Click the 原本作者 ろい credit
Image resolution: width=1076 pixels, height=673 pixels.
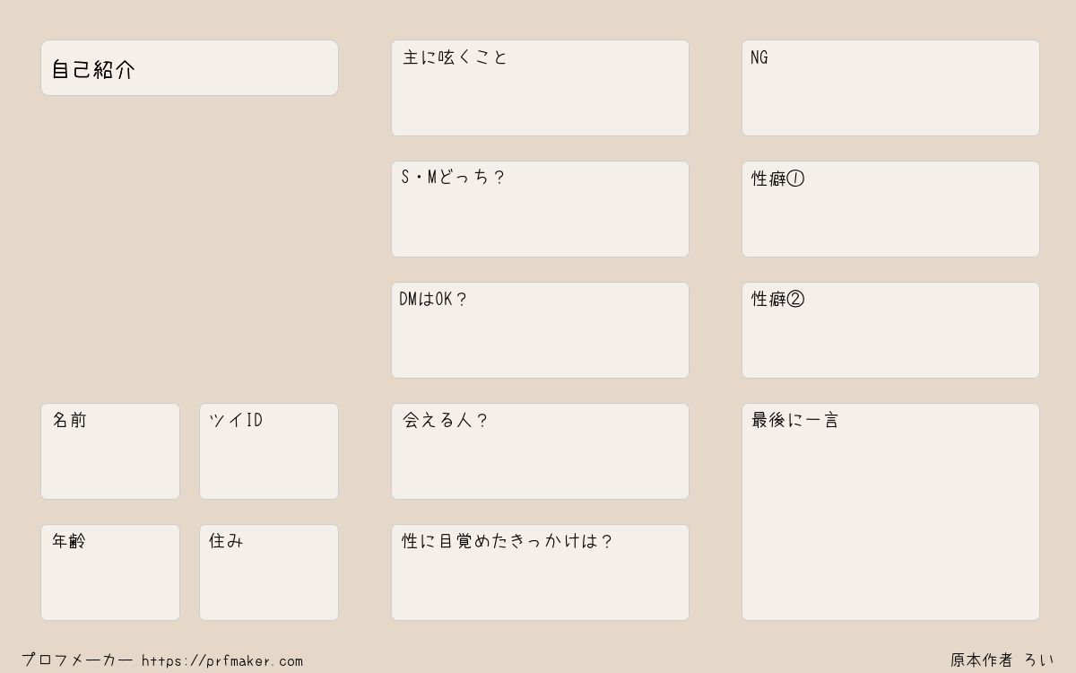coord(1002,660)
